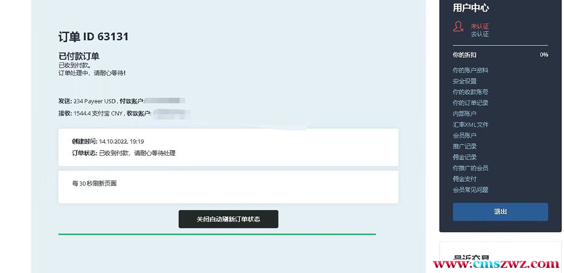The image size is (564, 273).
Task: Open 你的账户资料 in user center
Action: click(471, 70)
